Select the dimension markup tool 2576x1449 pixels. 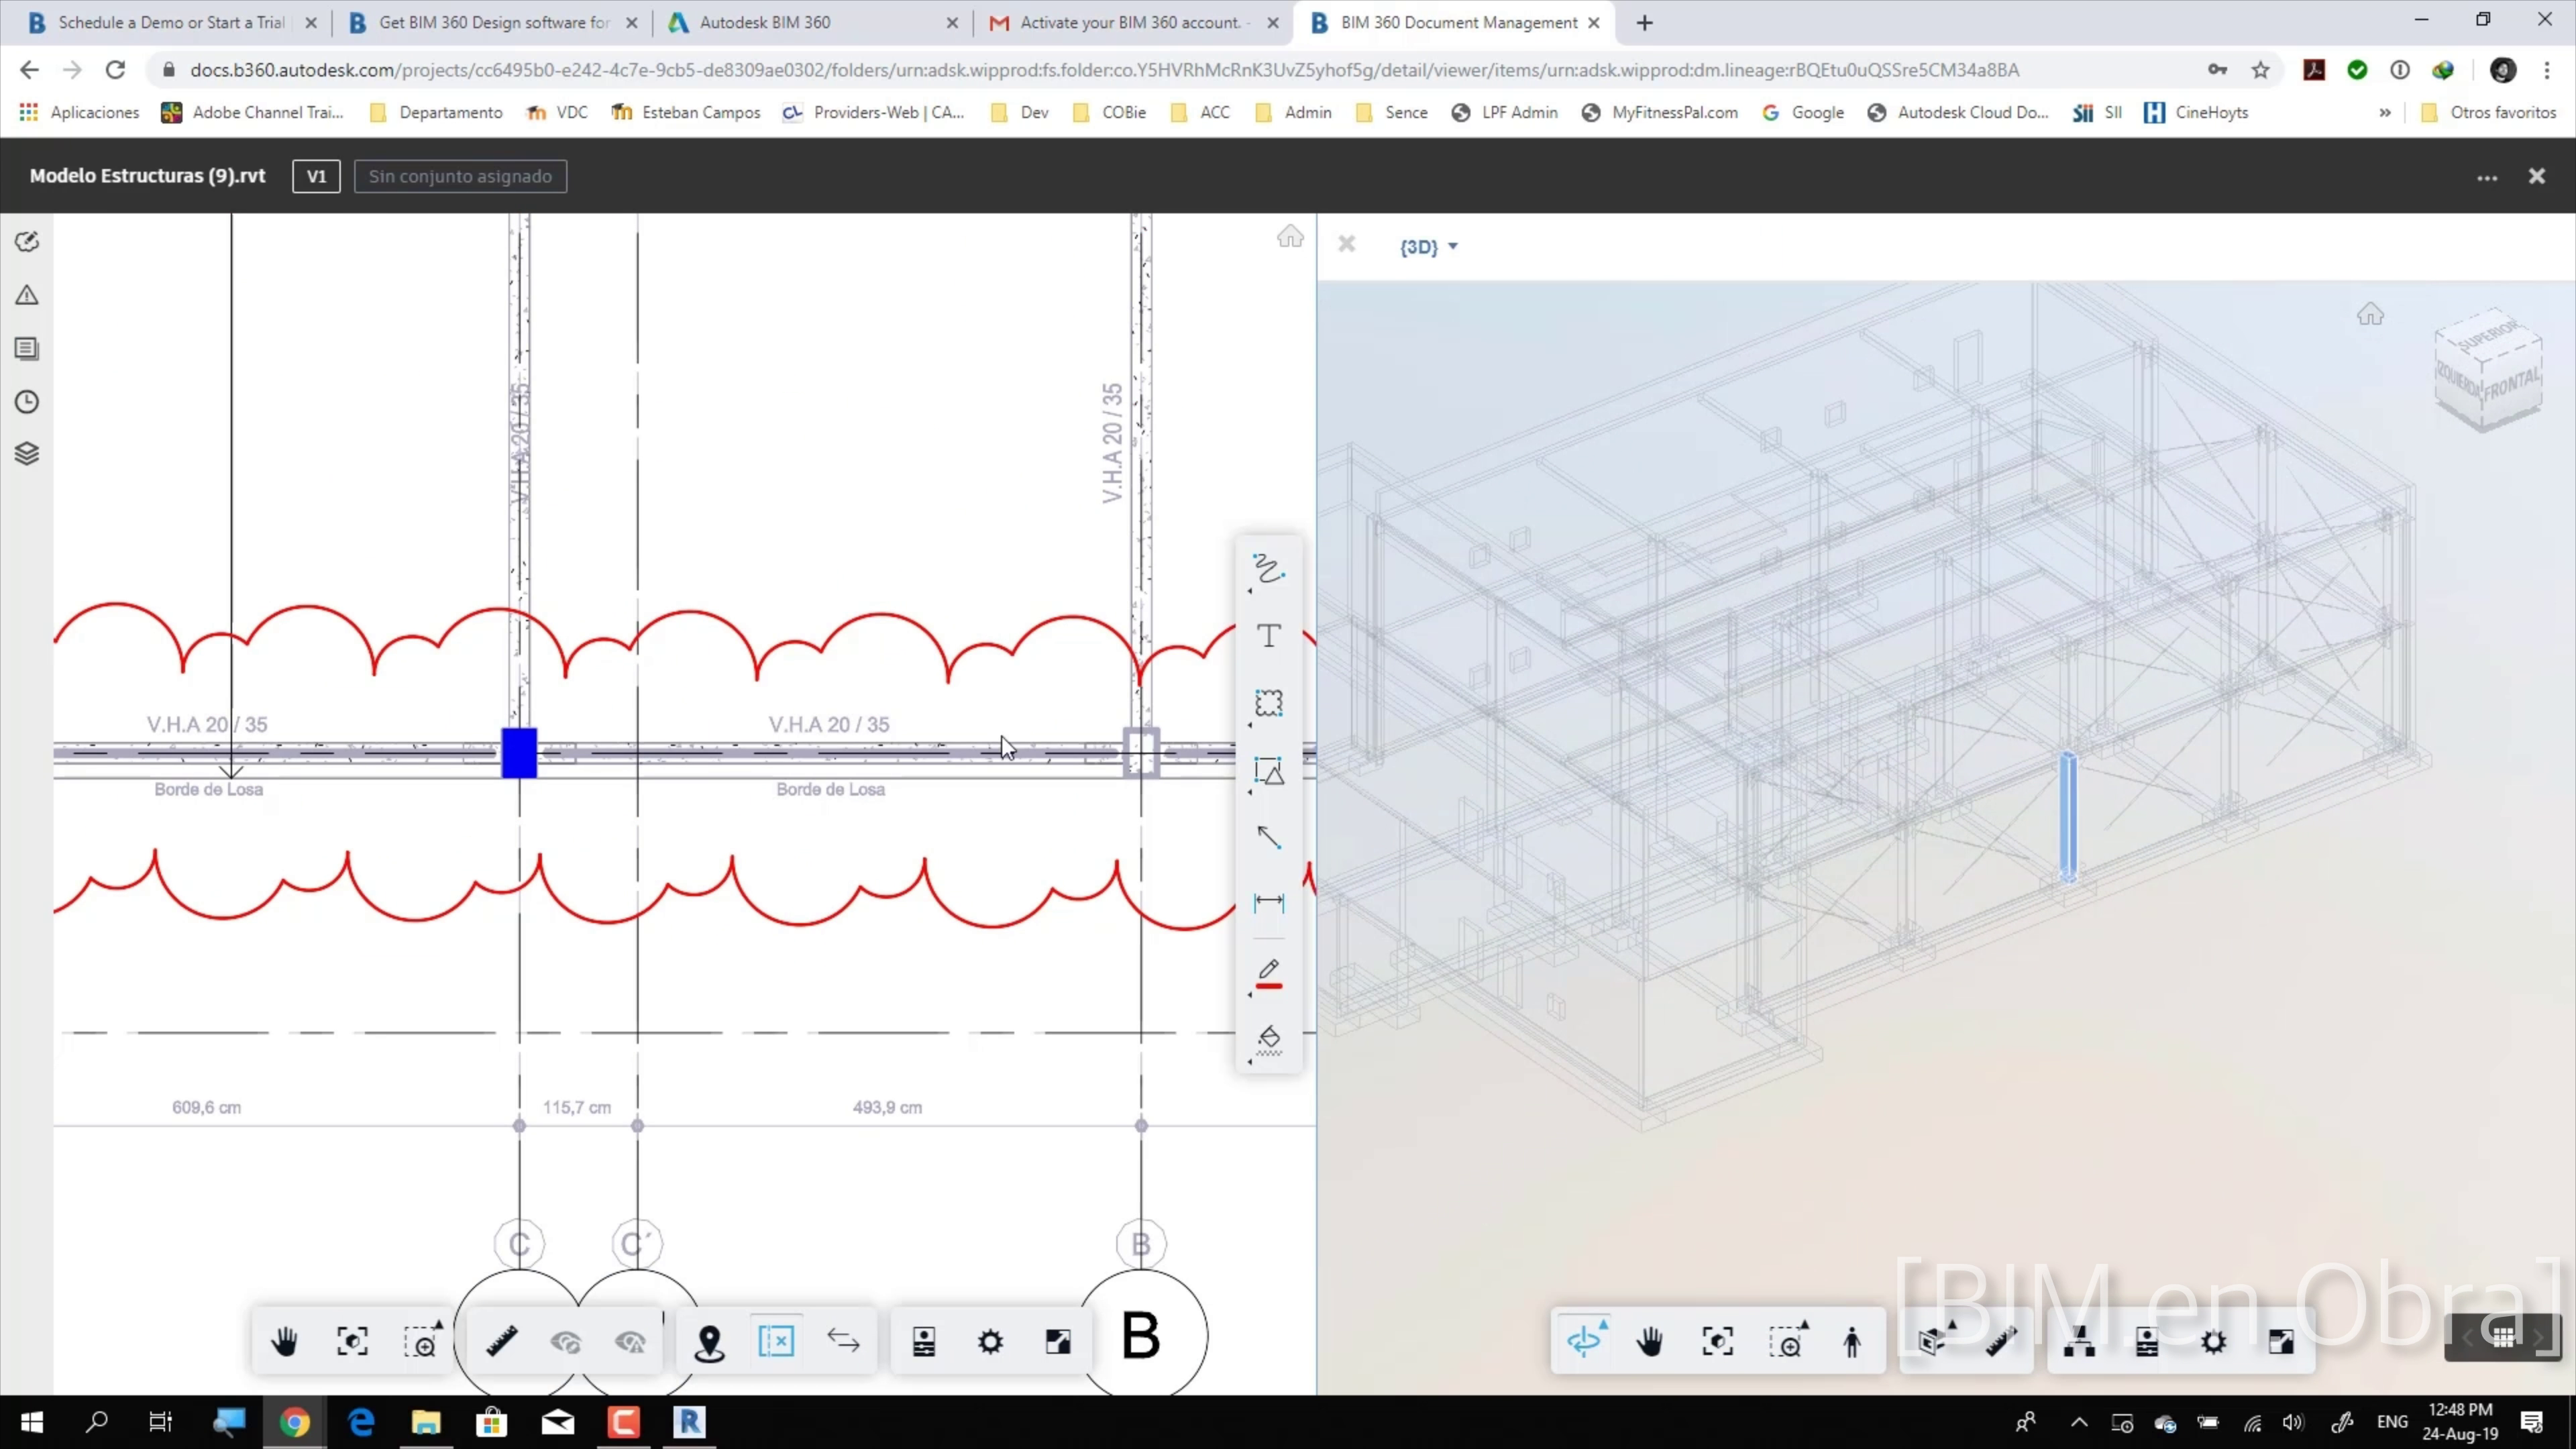click(x=1268, y=903)
